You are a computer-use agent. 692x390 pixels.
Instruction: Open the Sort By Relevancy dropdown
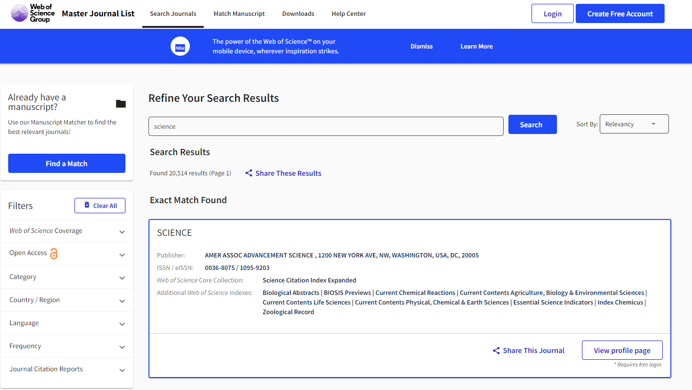pyautogui.click(x=634, y=124)
